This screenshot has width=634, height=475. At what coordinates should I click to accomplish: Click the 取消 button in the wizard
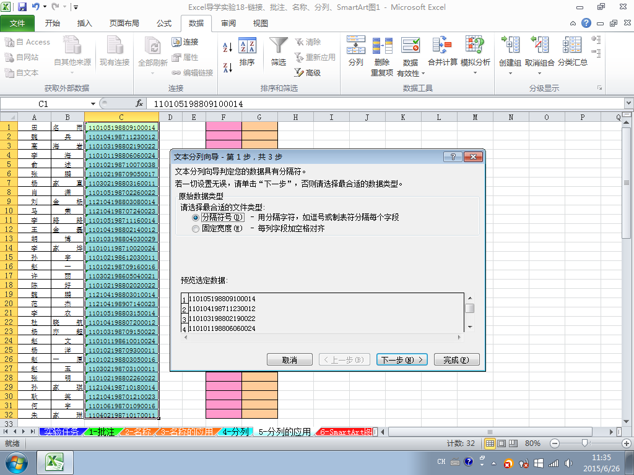[x=290, y=359]
